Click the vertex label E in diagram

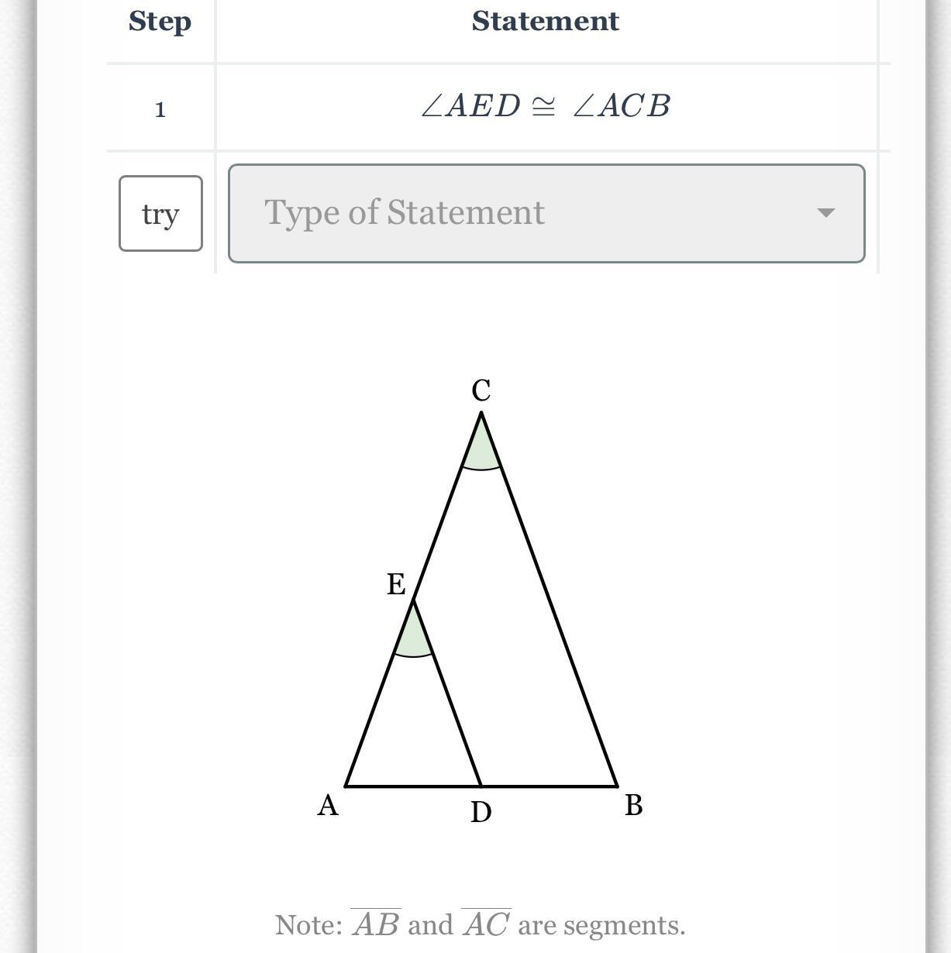396,584
